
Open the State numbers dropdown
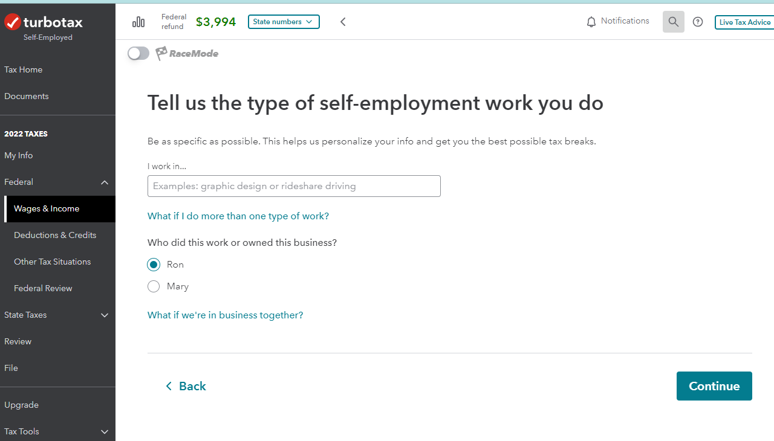pyautogui.click(x=284, y=22)
